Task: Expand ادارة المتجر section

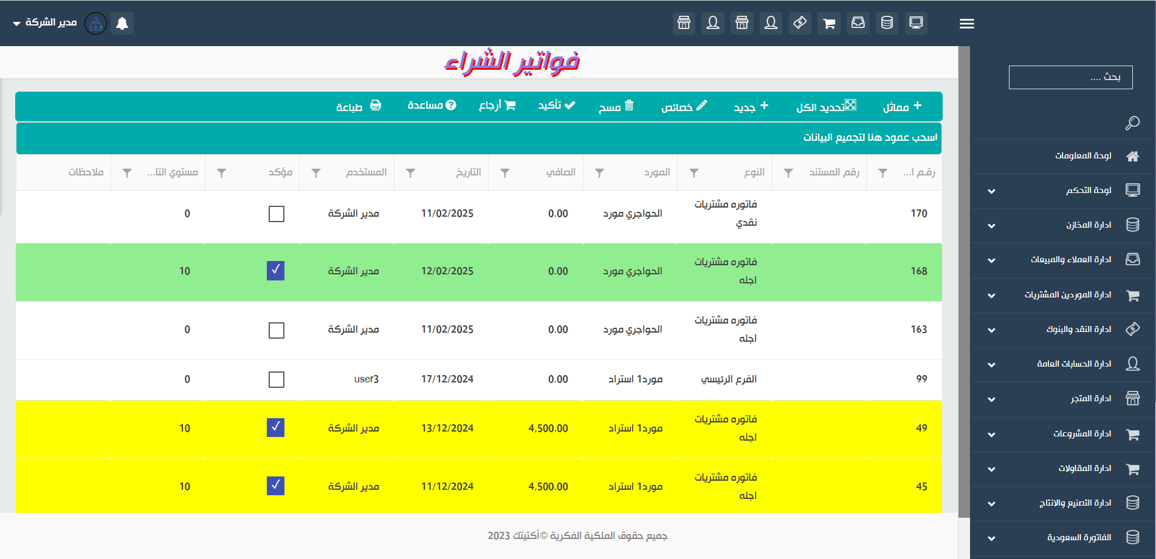Action: (991, 399)
